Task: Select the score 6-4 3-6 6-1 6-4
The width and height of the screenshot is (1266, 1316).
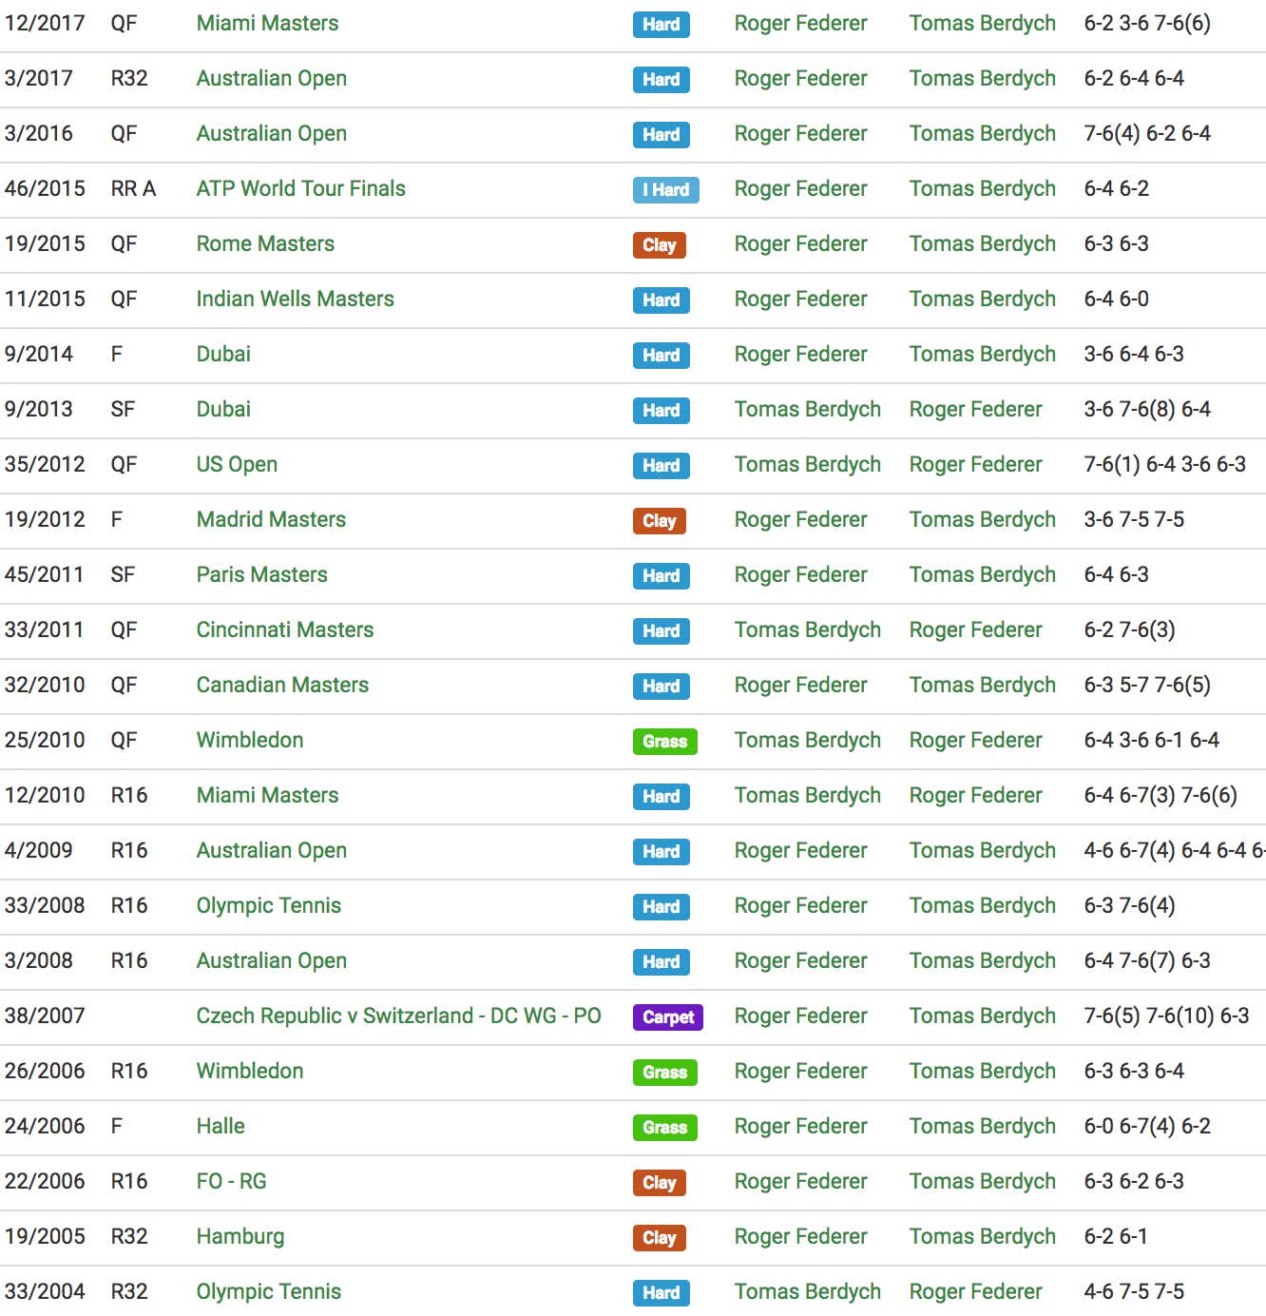Action: click(1151, 740)
